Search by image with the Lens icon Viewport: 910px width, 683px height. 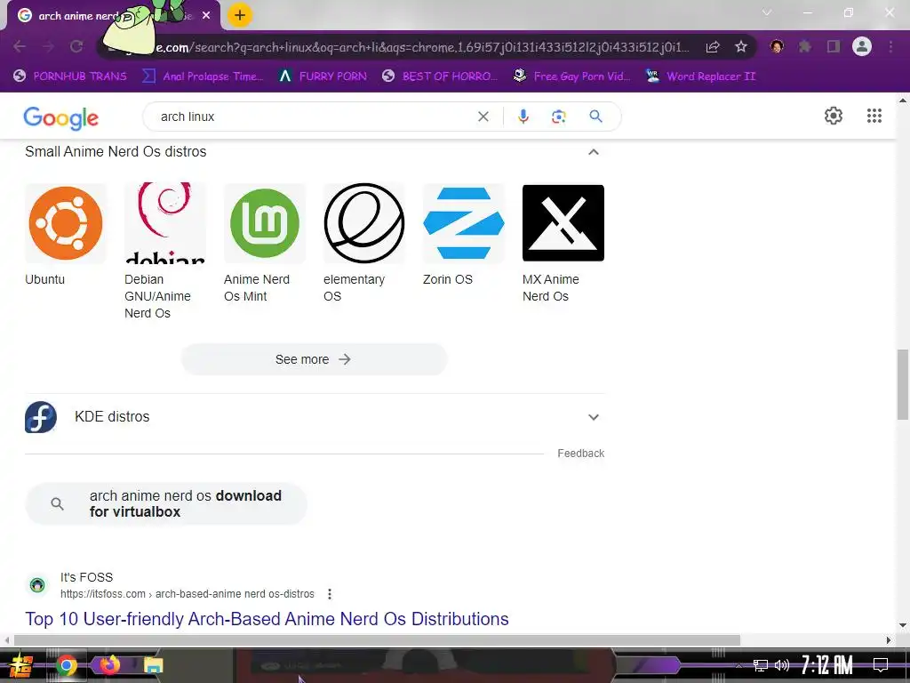point(558,117)
